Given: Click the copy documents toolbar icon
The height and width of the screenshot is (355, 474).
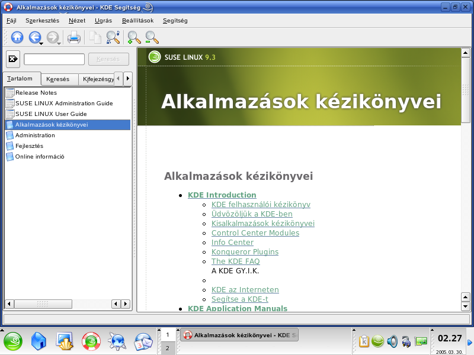Looking at the screenshot, I should click(x=95, y=38).
